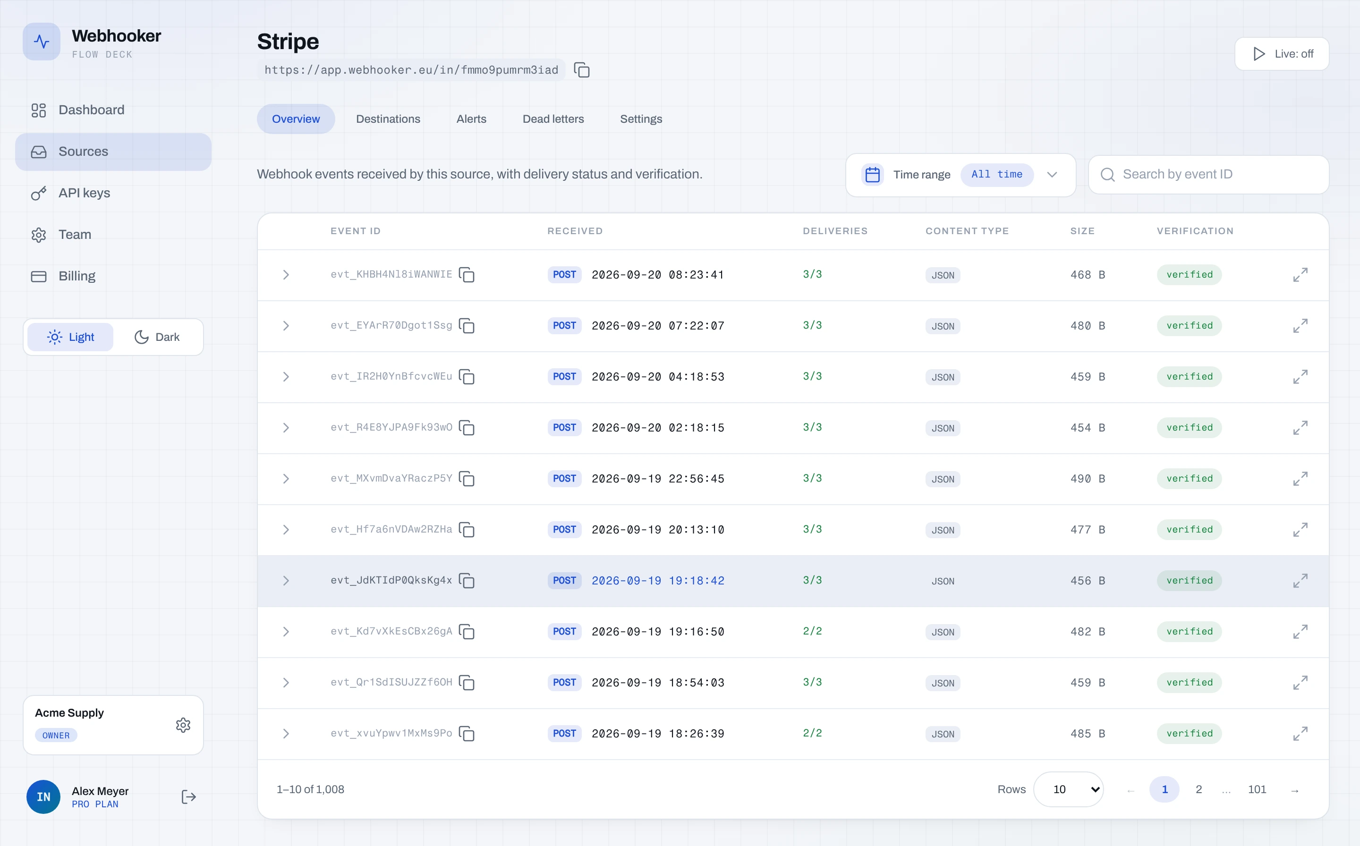Copy event ID evt_JdKTIdP0QksKg4x
The image size is (1360, 846).
pyautogui.click(x=466, y=580)
